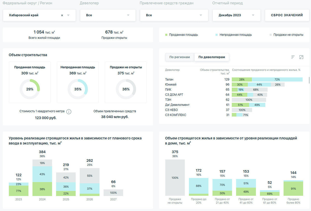Clear the Хабаровский край region selection
The height and width of the screenshot is (211, 311).
tap(62, 15)
